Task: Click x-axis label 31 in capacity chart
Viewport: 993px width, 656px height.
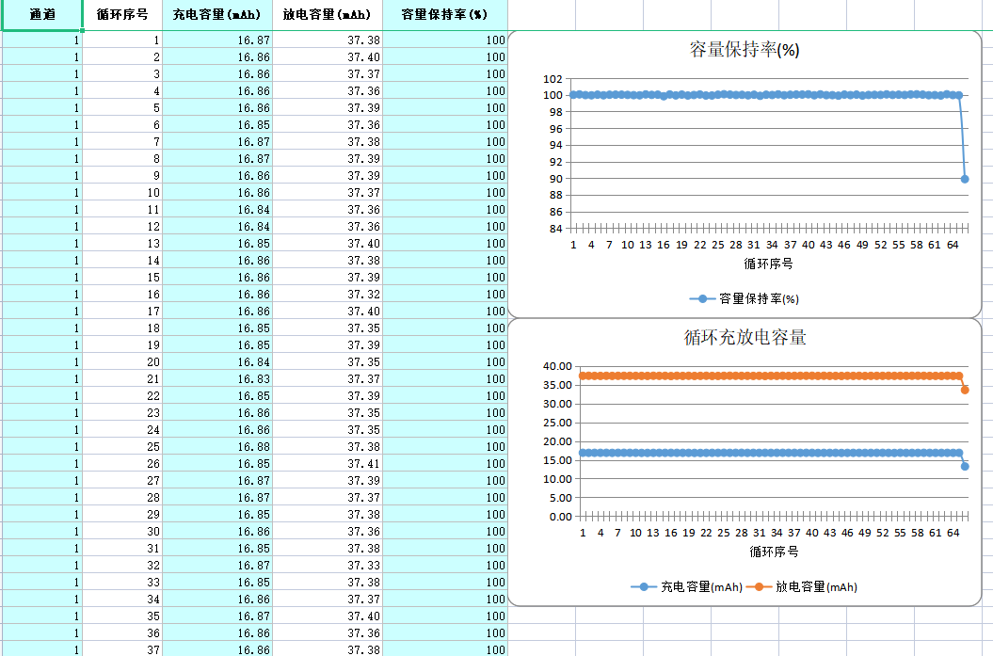Action: point(760,533)
